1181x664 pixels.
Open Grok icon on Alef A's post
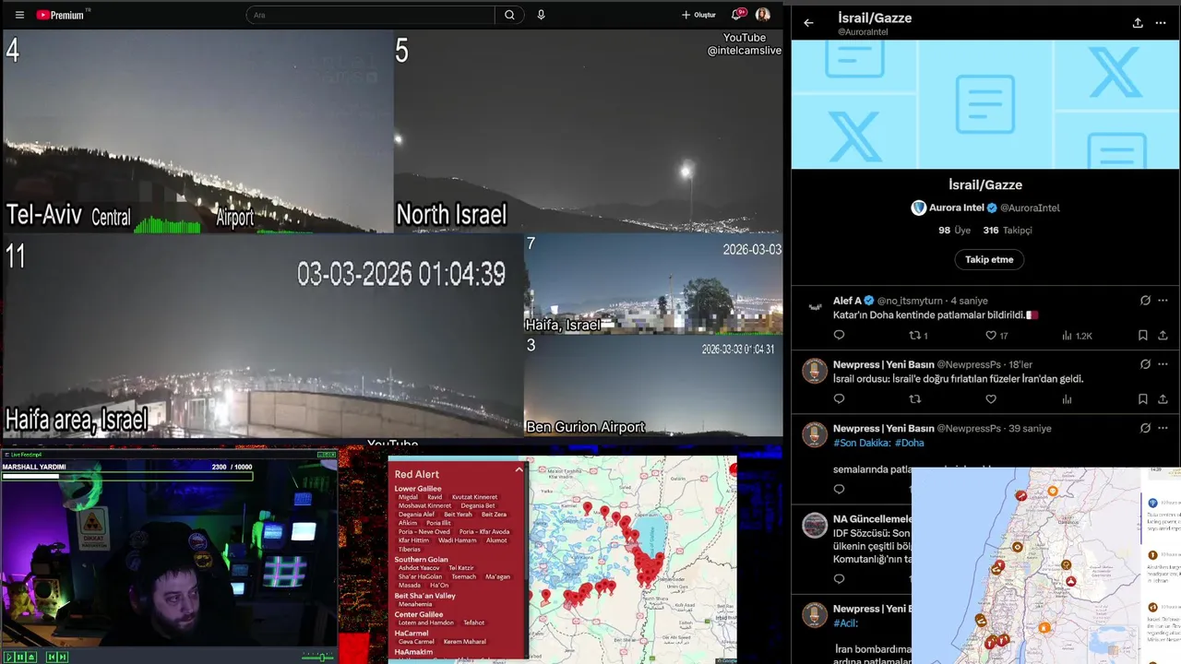pyautogui.click(x=1145, y=301)
